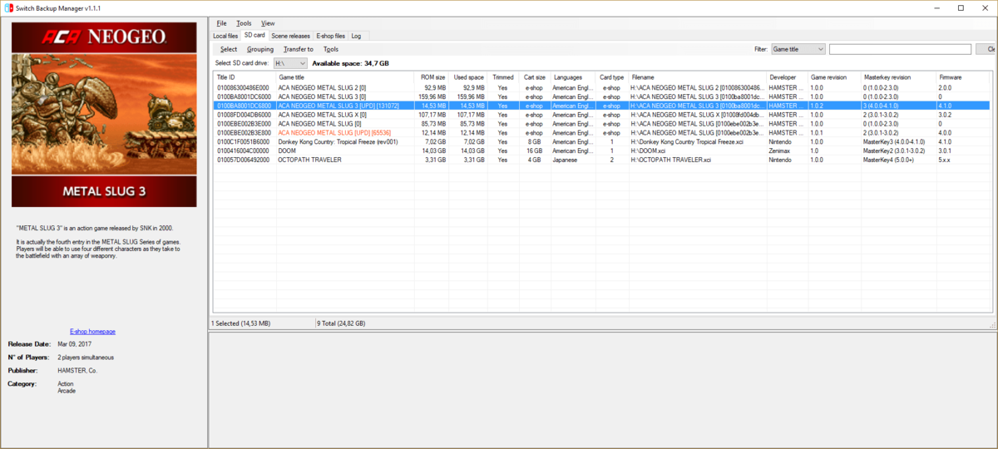This screenshot has height=449, width=998.
Task: Open the E-shop homepage link
Action: 92,331
